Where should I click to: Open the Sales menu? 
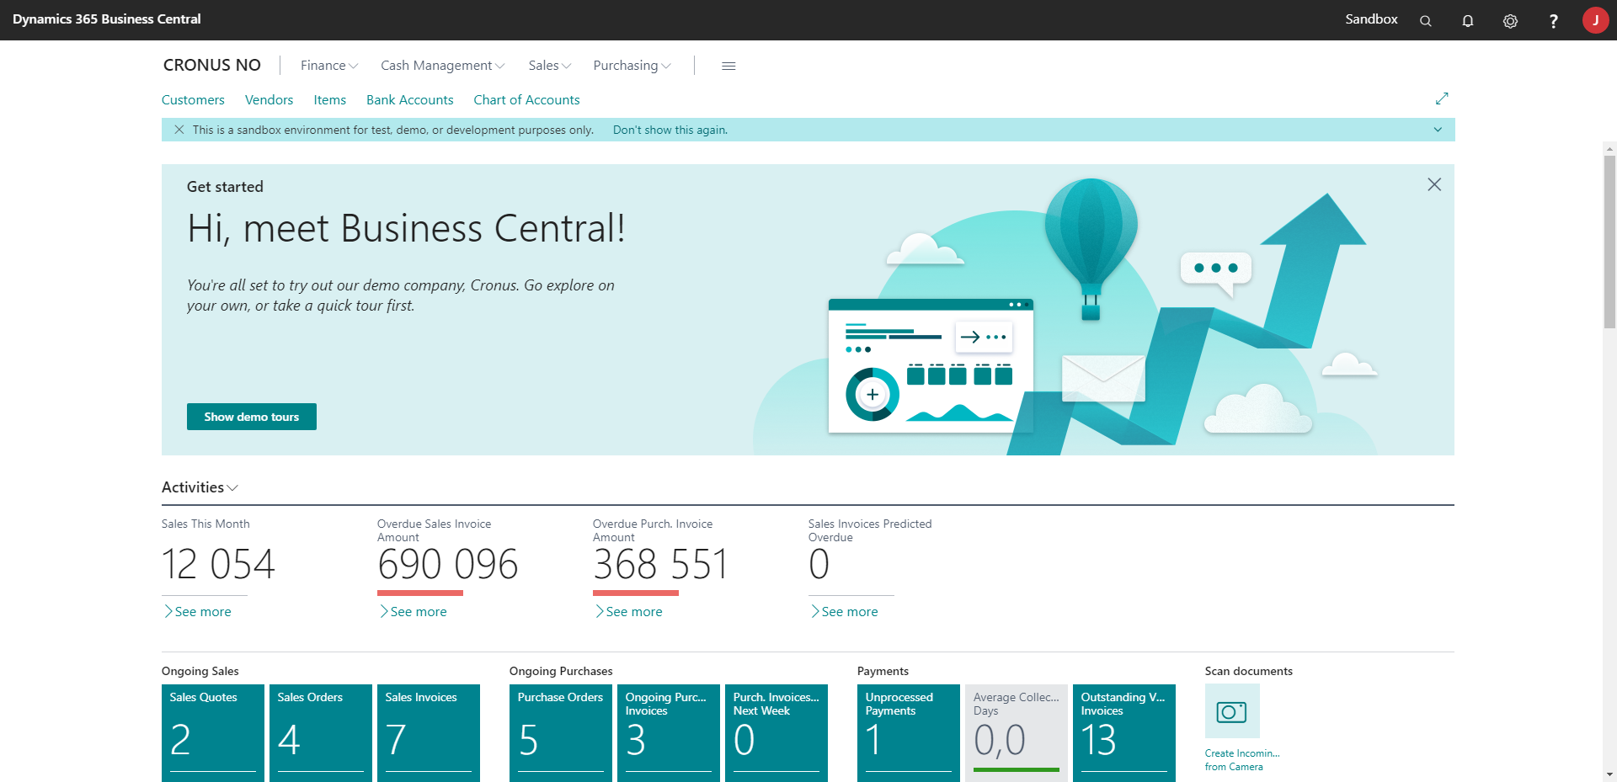tap(549, 66)
